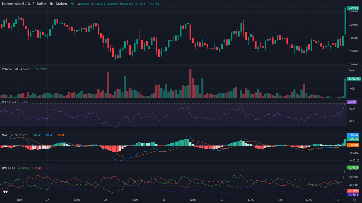Click the 0.09400 price axis tick
The height and width of the screenshot is (203, 362).
pos(353,11)
